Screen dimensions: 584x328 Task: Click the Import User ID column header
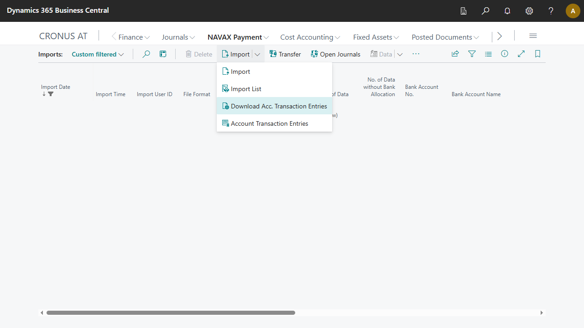click(155, 94)
